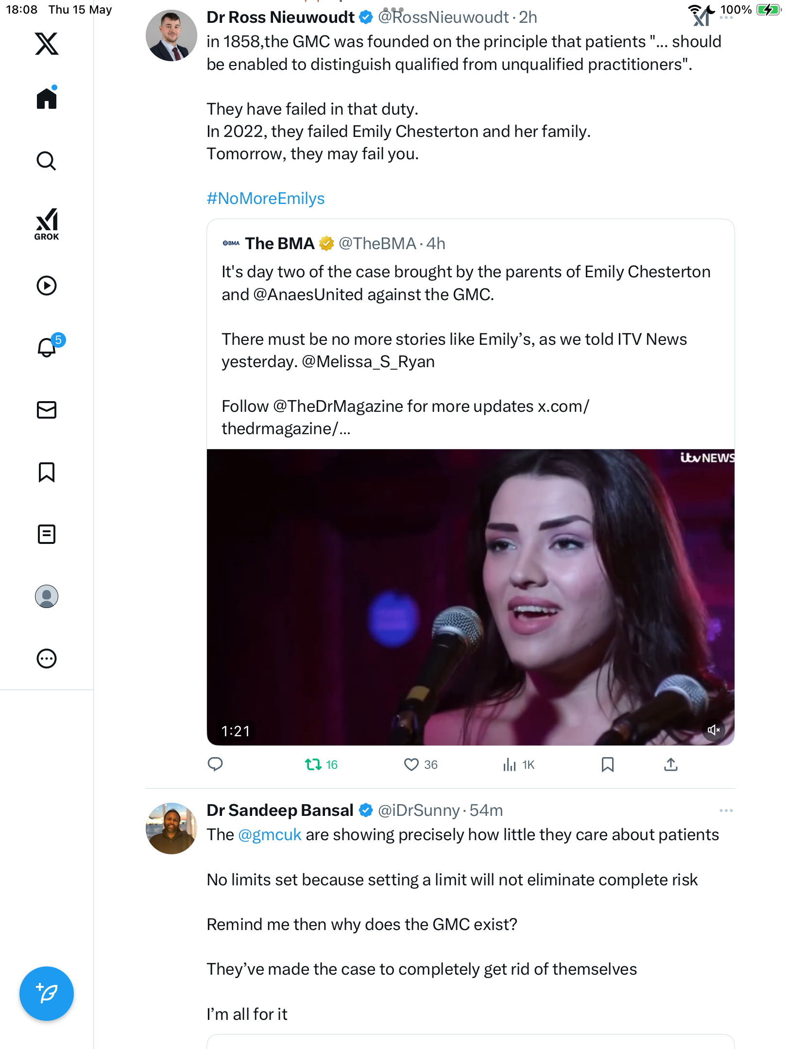Expand More options circle in sidebar
The width and height of the screenshot is (787, 1049).
(x=47, y=659)
